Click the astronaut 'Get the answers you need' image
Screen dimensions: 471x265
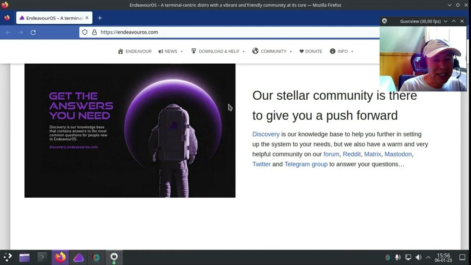click(130, 131)
